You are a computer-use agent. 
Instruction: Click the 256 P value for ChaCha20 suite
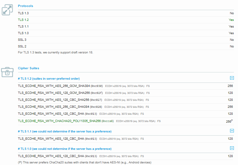tap(229, 121)
